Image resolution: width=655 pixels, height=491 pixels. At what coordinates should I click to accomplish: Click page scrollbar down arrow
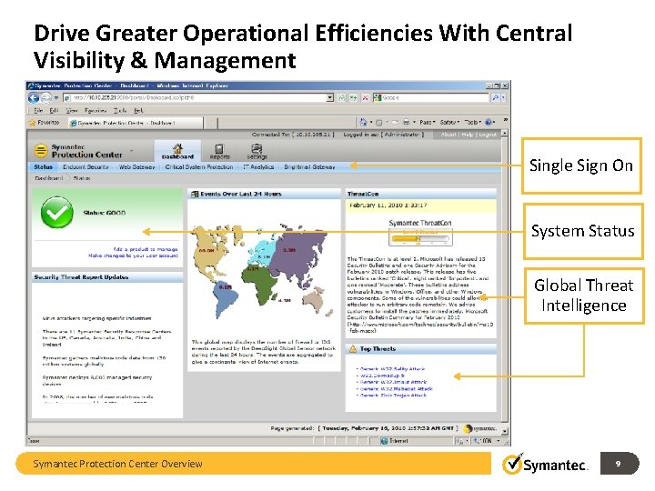coord(505,431)
